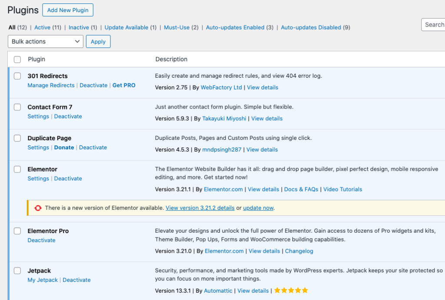Open Automattic author link
445x300 pixels.
(x=218, y=290)
